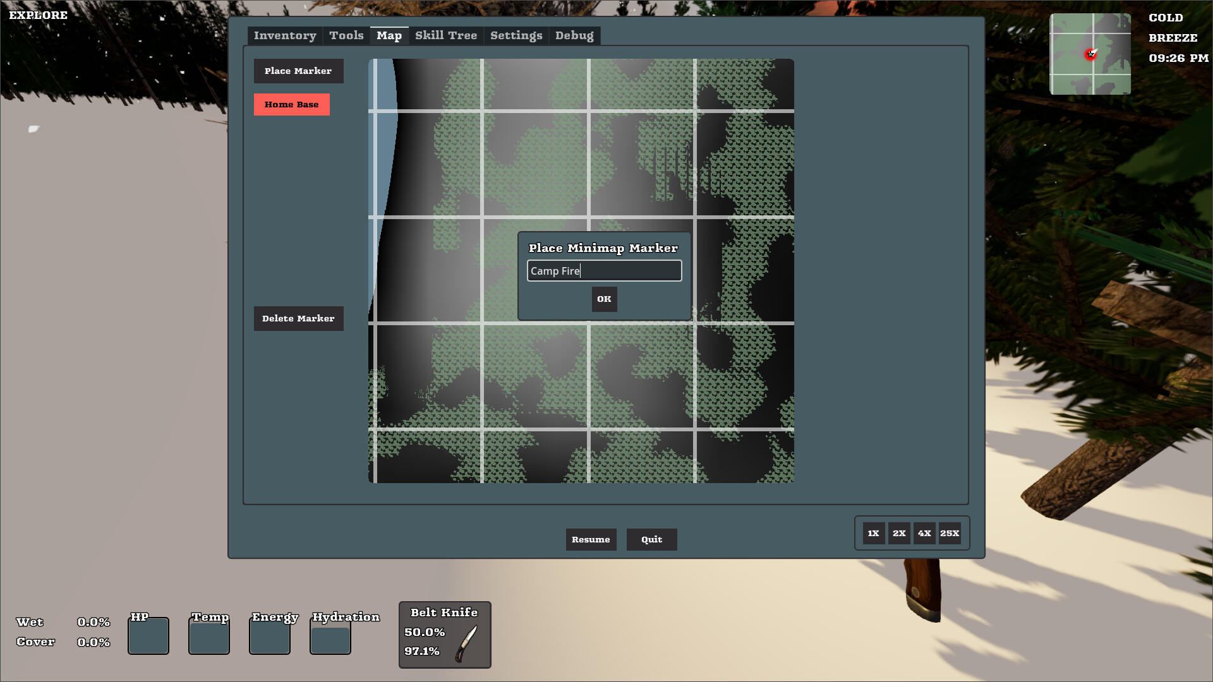Set game speed to 25X
The width and height of the screenshot is (1213, 682).
pyautogui.click(x=950, y=534)
